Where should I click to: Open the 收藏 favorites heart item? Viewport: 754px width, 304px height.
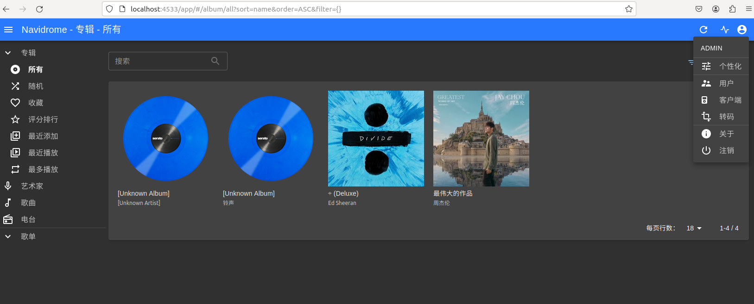35,103
